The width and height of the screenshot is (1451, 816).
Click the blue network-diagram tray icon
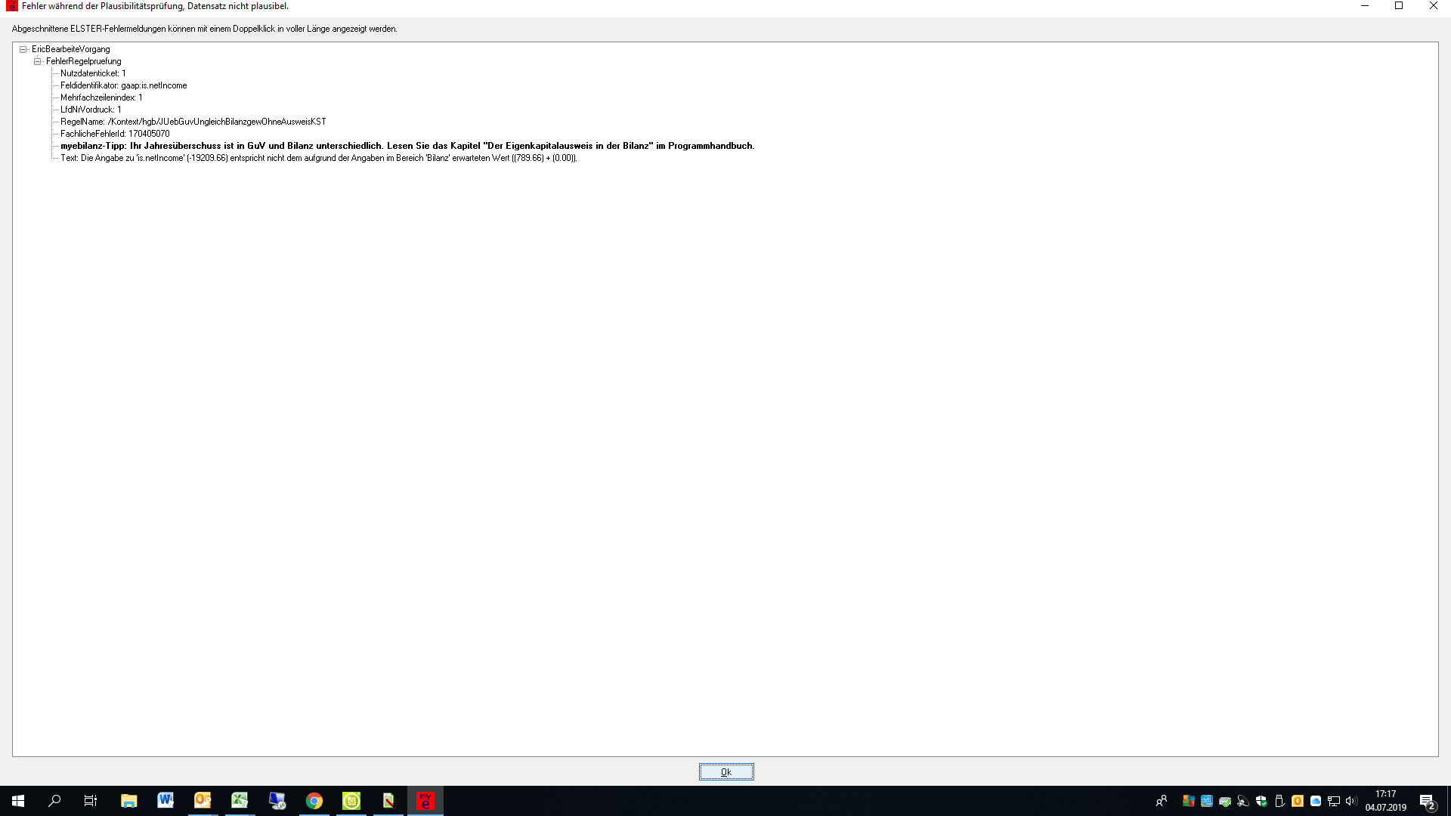pyautogui.click(x=1207, y=801)
